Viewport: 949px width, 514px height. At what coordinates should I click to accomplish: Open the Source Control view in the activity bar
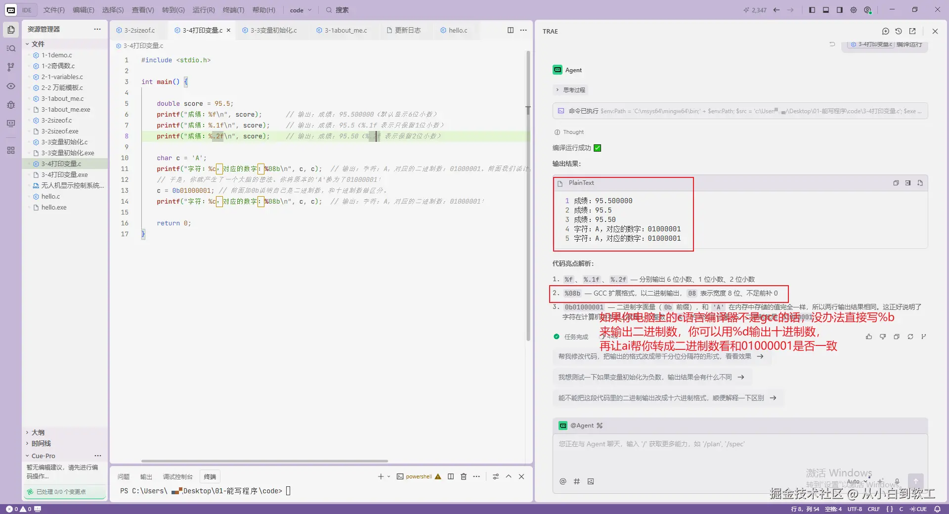click(11, 67)
